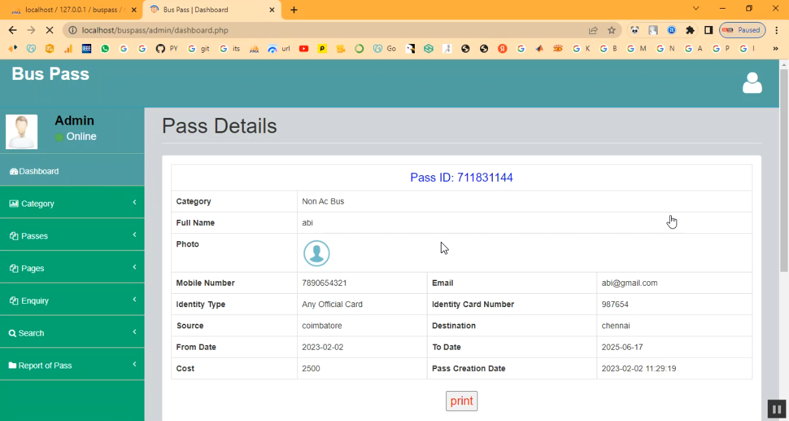789x421 pixels.
Task: Click the pause icon at bottom right
Action: [x=776, y=409]
